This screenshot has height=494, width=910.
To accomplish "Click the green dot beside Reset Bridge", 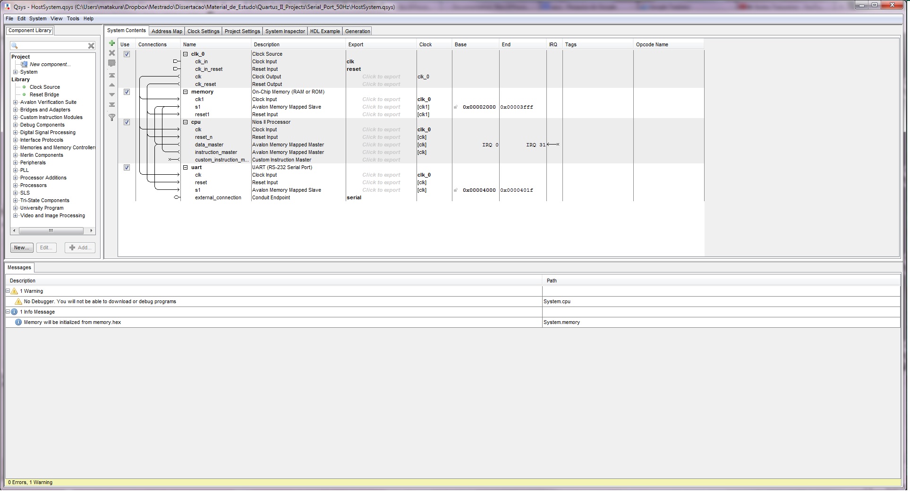I will (25, 94).
